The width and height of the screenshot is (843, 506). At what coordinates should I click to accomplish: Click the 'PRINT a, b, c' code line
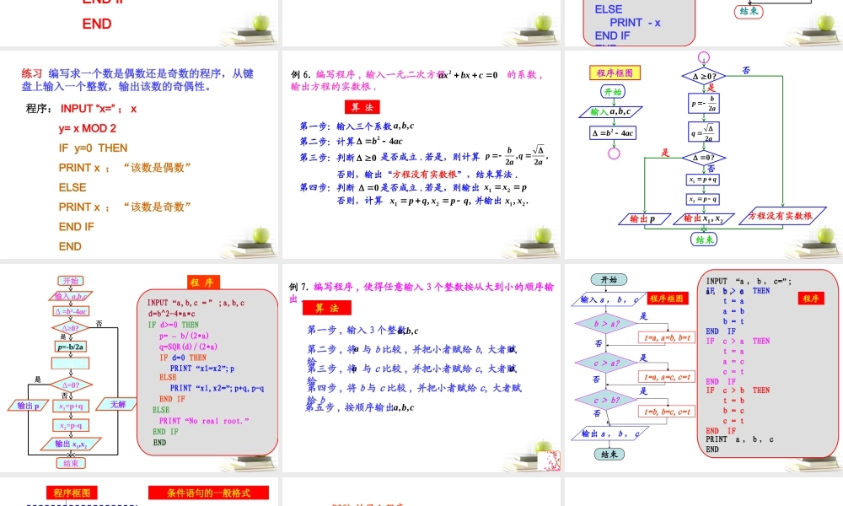(x=740, y=439)
